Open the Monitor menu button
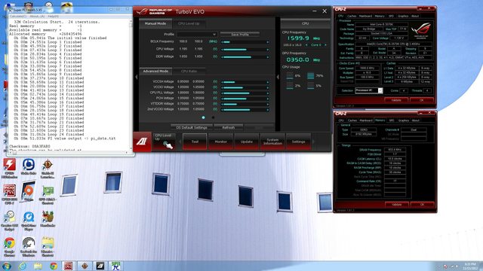Image resolution: width=483 pixels, height=271 pixels. pos(220,142)
